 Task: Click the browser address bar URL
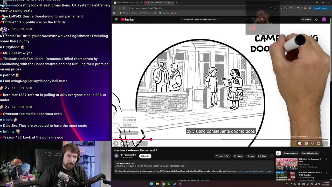pyautogui.click(x=147, y=8)
